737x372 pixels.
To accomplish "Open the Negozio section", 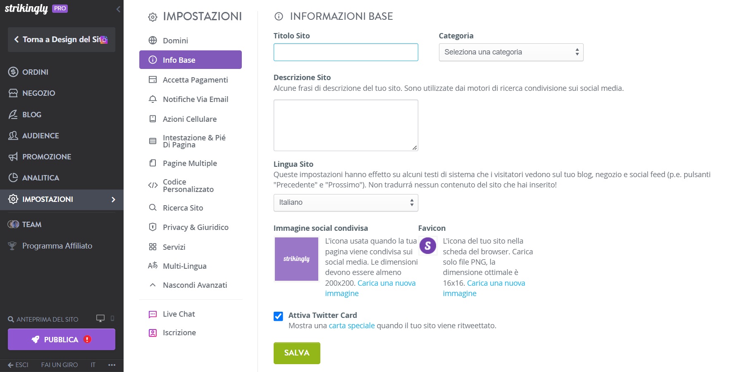I will (38, 93).
